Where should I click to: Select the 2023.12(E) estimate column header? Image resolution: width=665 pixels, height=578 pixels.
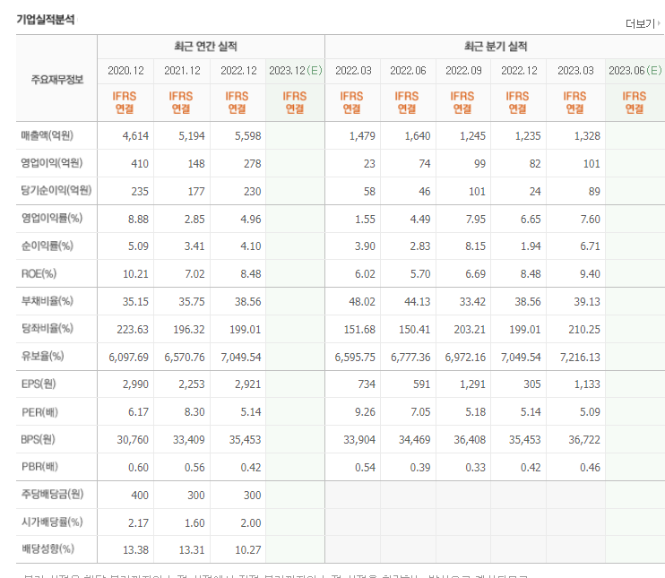[295, 71]
